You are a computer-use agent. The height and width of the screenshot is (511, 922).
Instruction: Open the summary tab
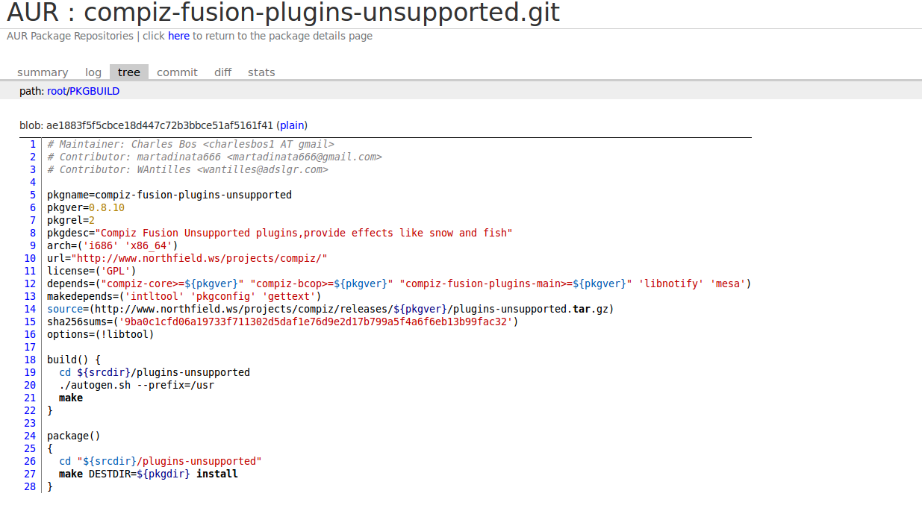pos(43,72)
